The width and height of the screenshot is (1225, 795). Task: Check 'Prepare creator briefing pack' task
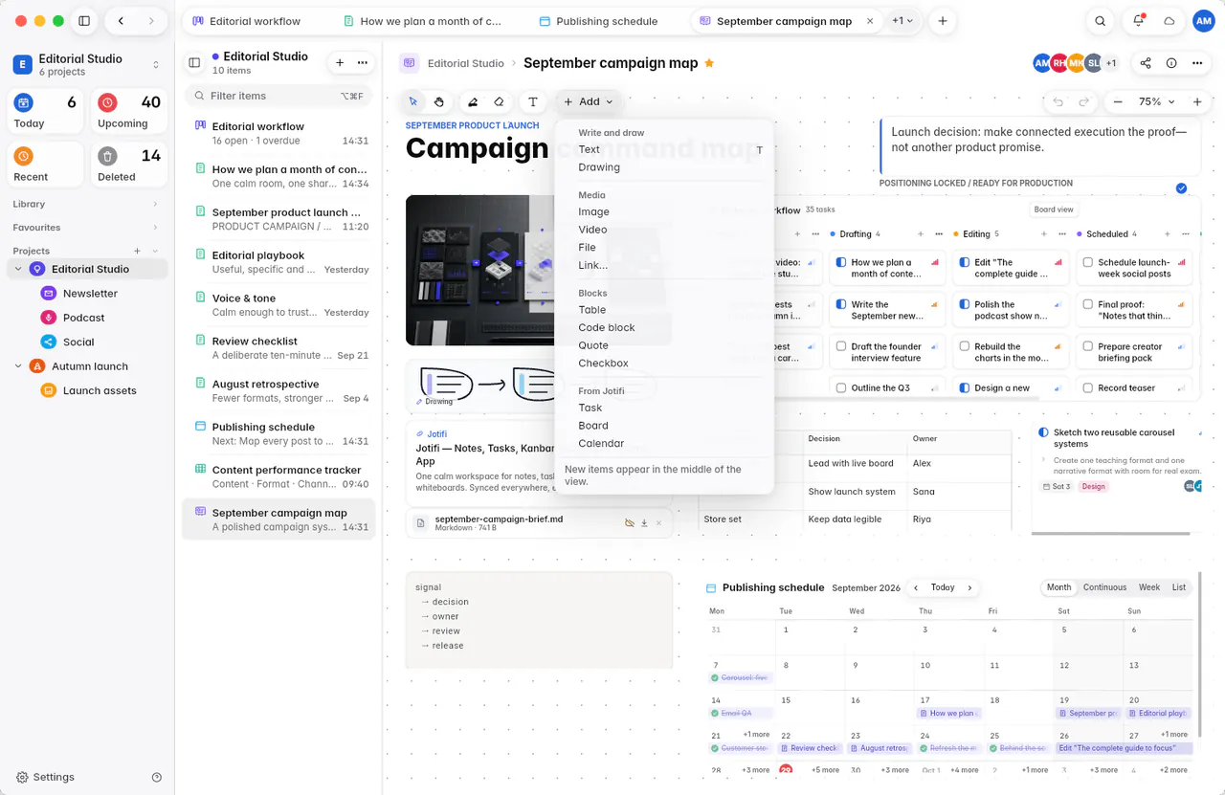click(1087, 346)
